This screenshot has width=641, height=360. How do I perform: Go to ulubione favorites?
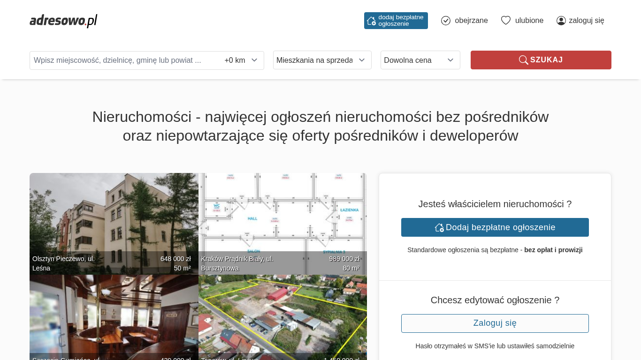pyautogui.click(x=529, y=21)
